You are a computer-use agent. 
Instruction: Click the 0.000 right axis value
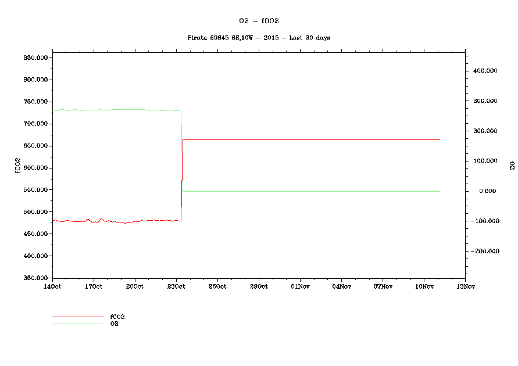(x=488, y=191)
